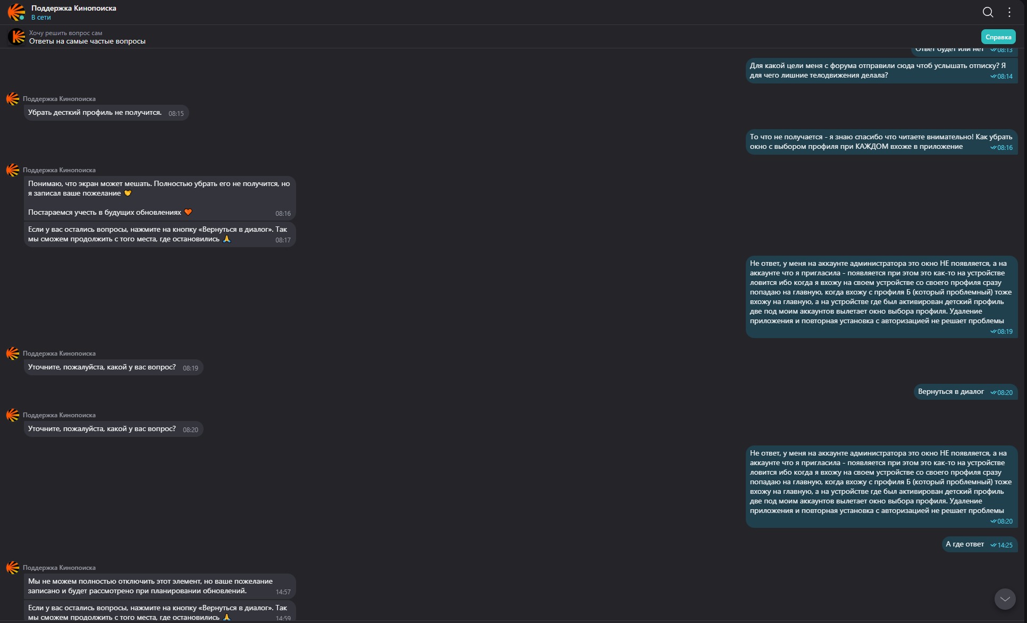Click support avatar beside 08:20 "Уточните" message
Viewport: 1027px width, 623px height.
pos(13,415)
